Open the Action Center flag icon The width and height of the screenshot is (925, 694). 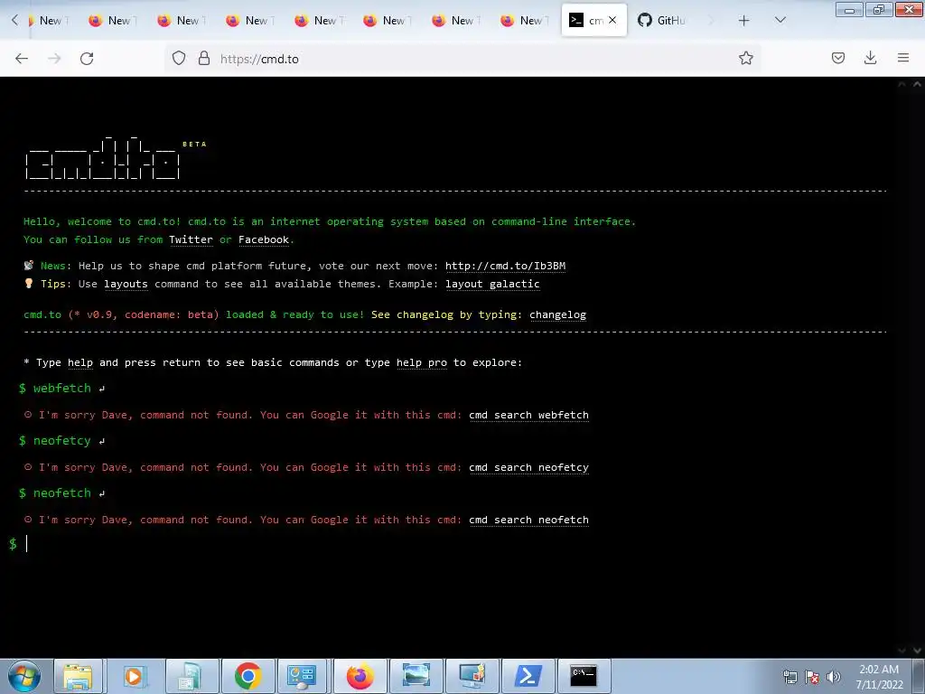[x=812, y=677]
